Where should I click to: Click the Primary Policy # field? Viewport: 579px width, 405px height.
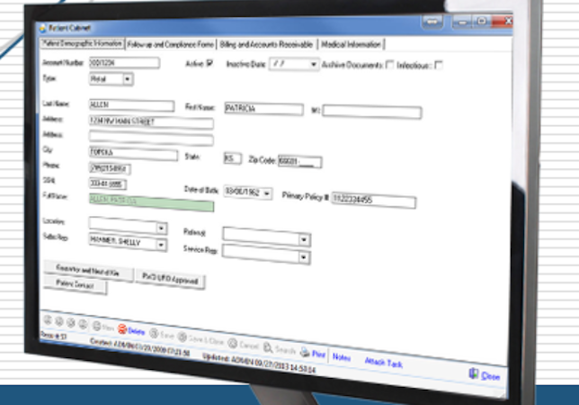point(374,201)
